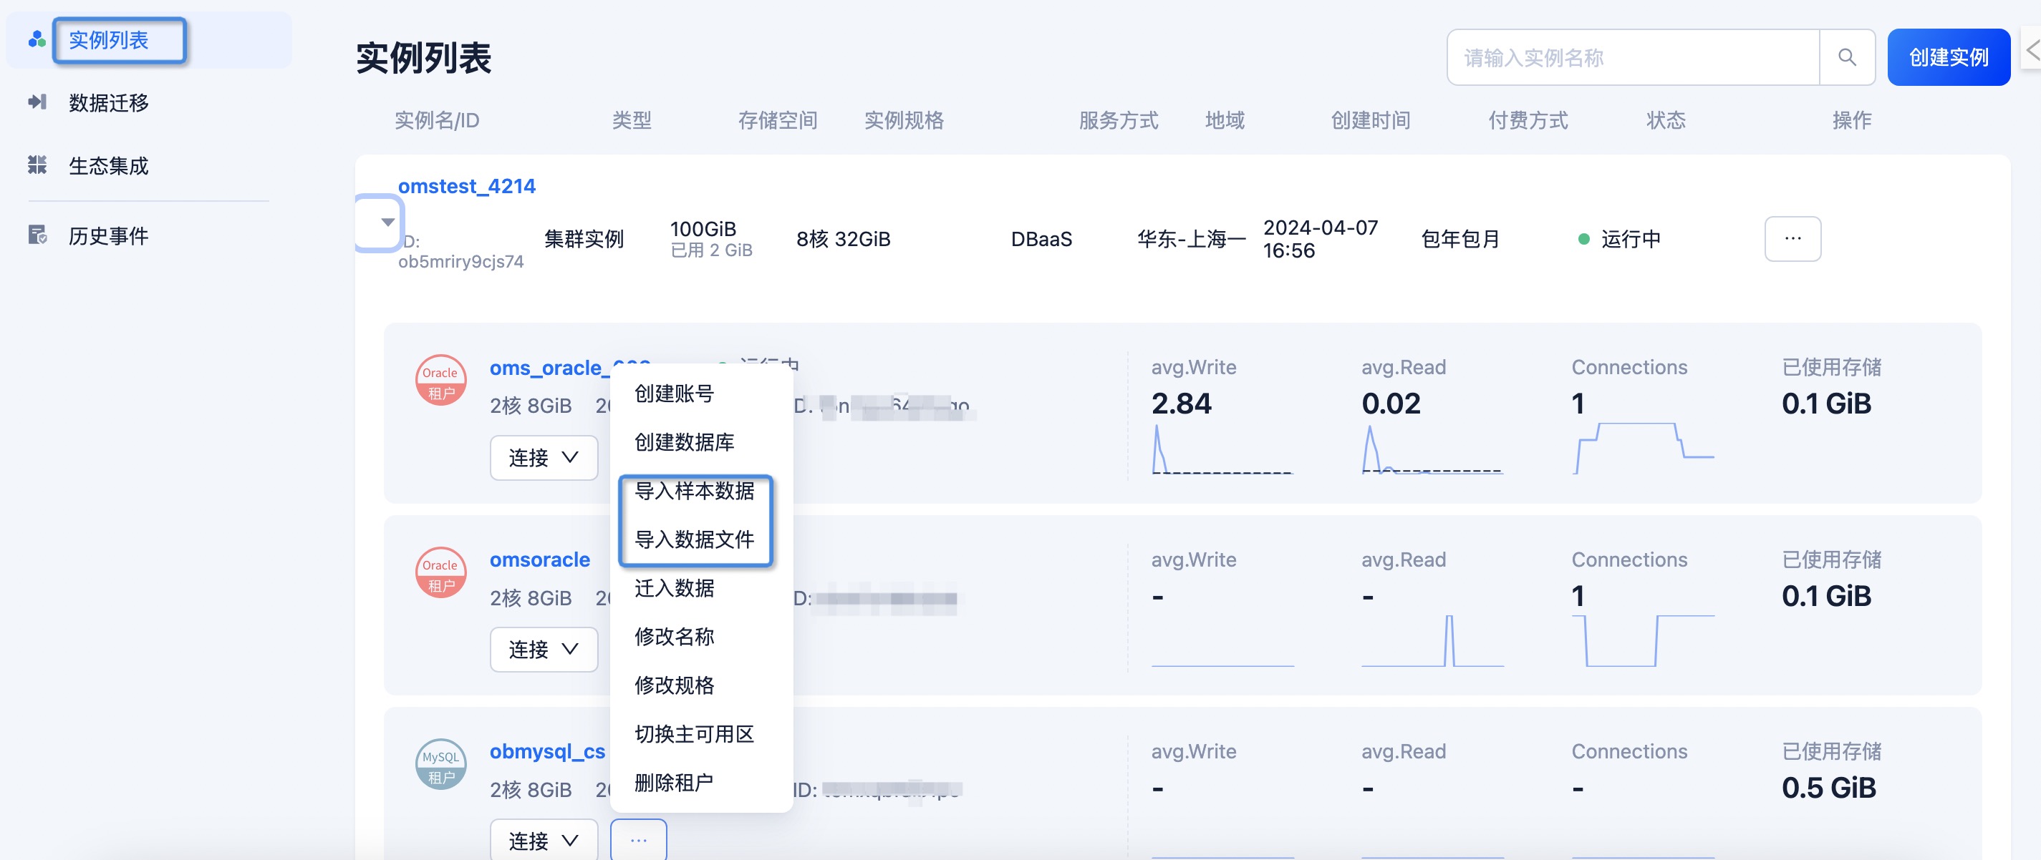This screenshot has width=2041, height=860.
Task: Click the ecosystem integration puzzle icon
Action: 37,165
